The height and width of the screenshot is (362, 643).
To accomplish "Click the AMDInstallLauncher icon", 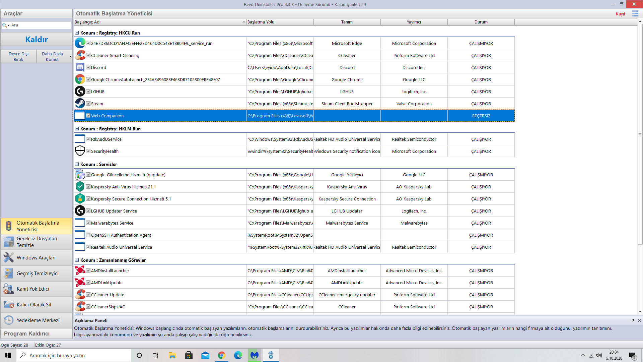I will 80,270.
